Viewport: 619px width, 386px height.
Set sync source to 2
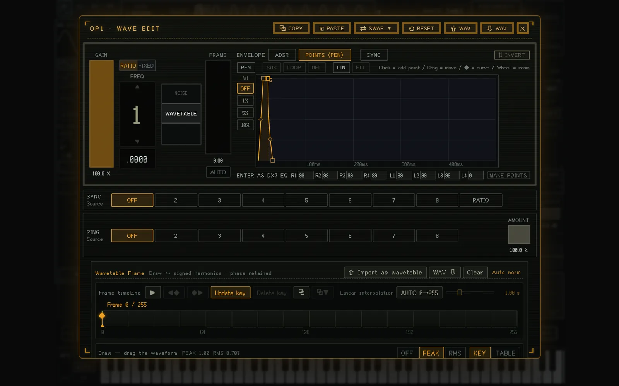click(176, 200)
